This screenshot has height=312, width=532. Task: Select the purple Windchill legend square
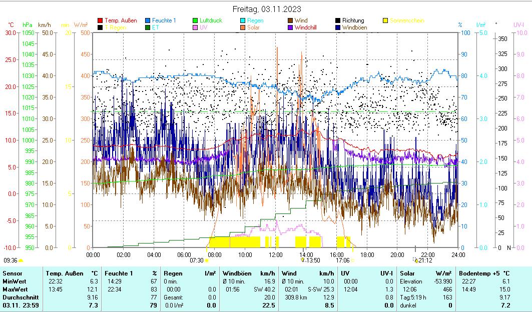tap(291, 27)
